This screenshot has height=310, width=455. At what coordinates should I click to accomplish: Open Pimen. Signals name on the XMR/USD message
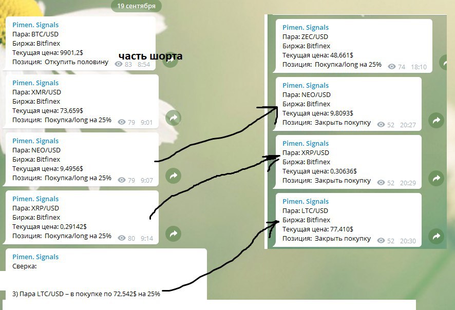click(x=35, y=83)
